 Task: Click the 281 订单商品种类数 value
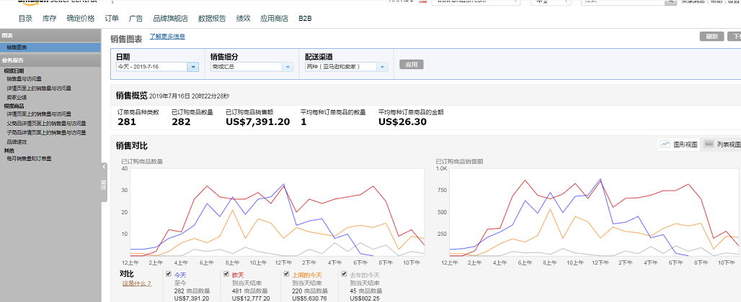pyautogui.click(x=127, y=122)
